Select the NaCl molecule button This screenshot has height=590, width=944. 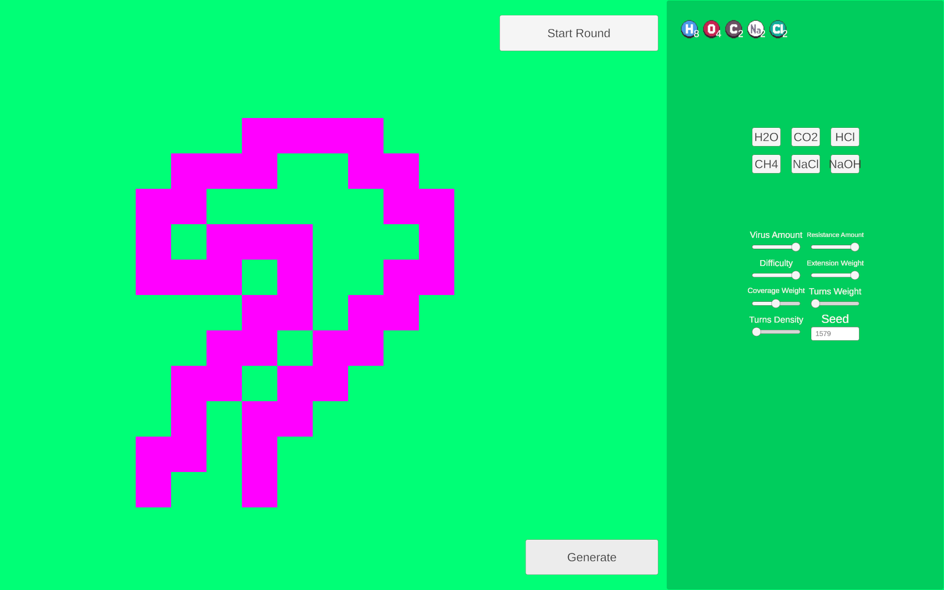click(805, 164)
